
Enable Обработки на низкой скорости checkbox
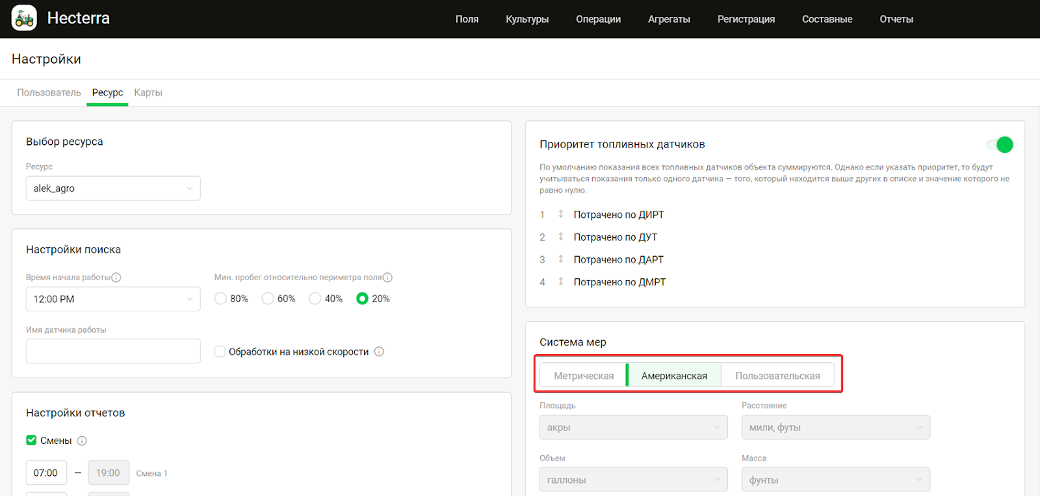pyautogui.click(x=220, y=352)
